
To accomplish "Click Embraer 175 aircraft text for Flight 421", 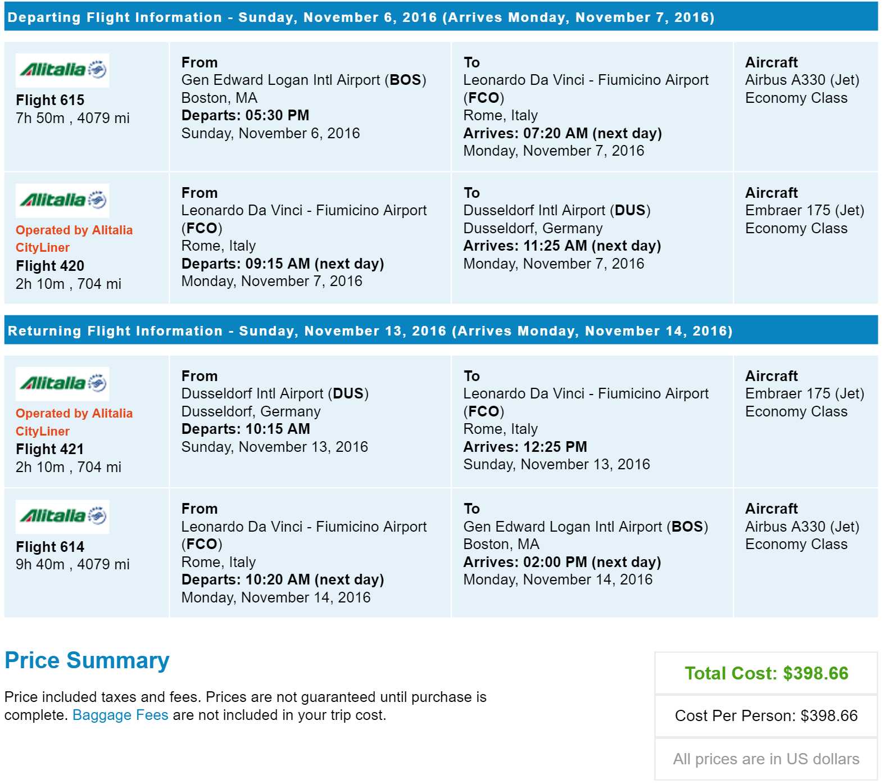I will [x=804, y=393].
